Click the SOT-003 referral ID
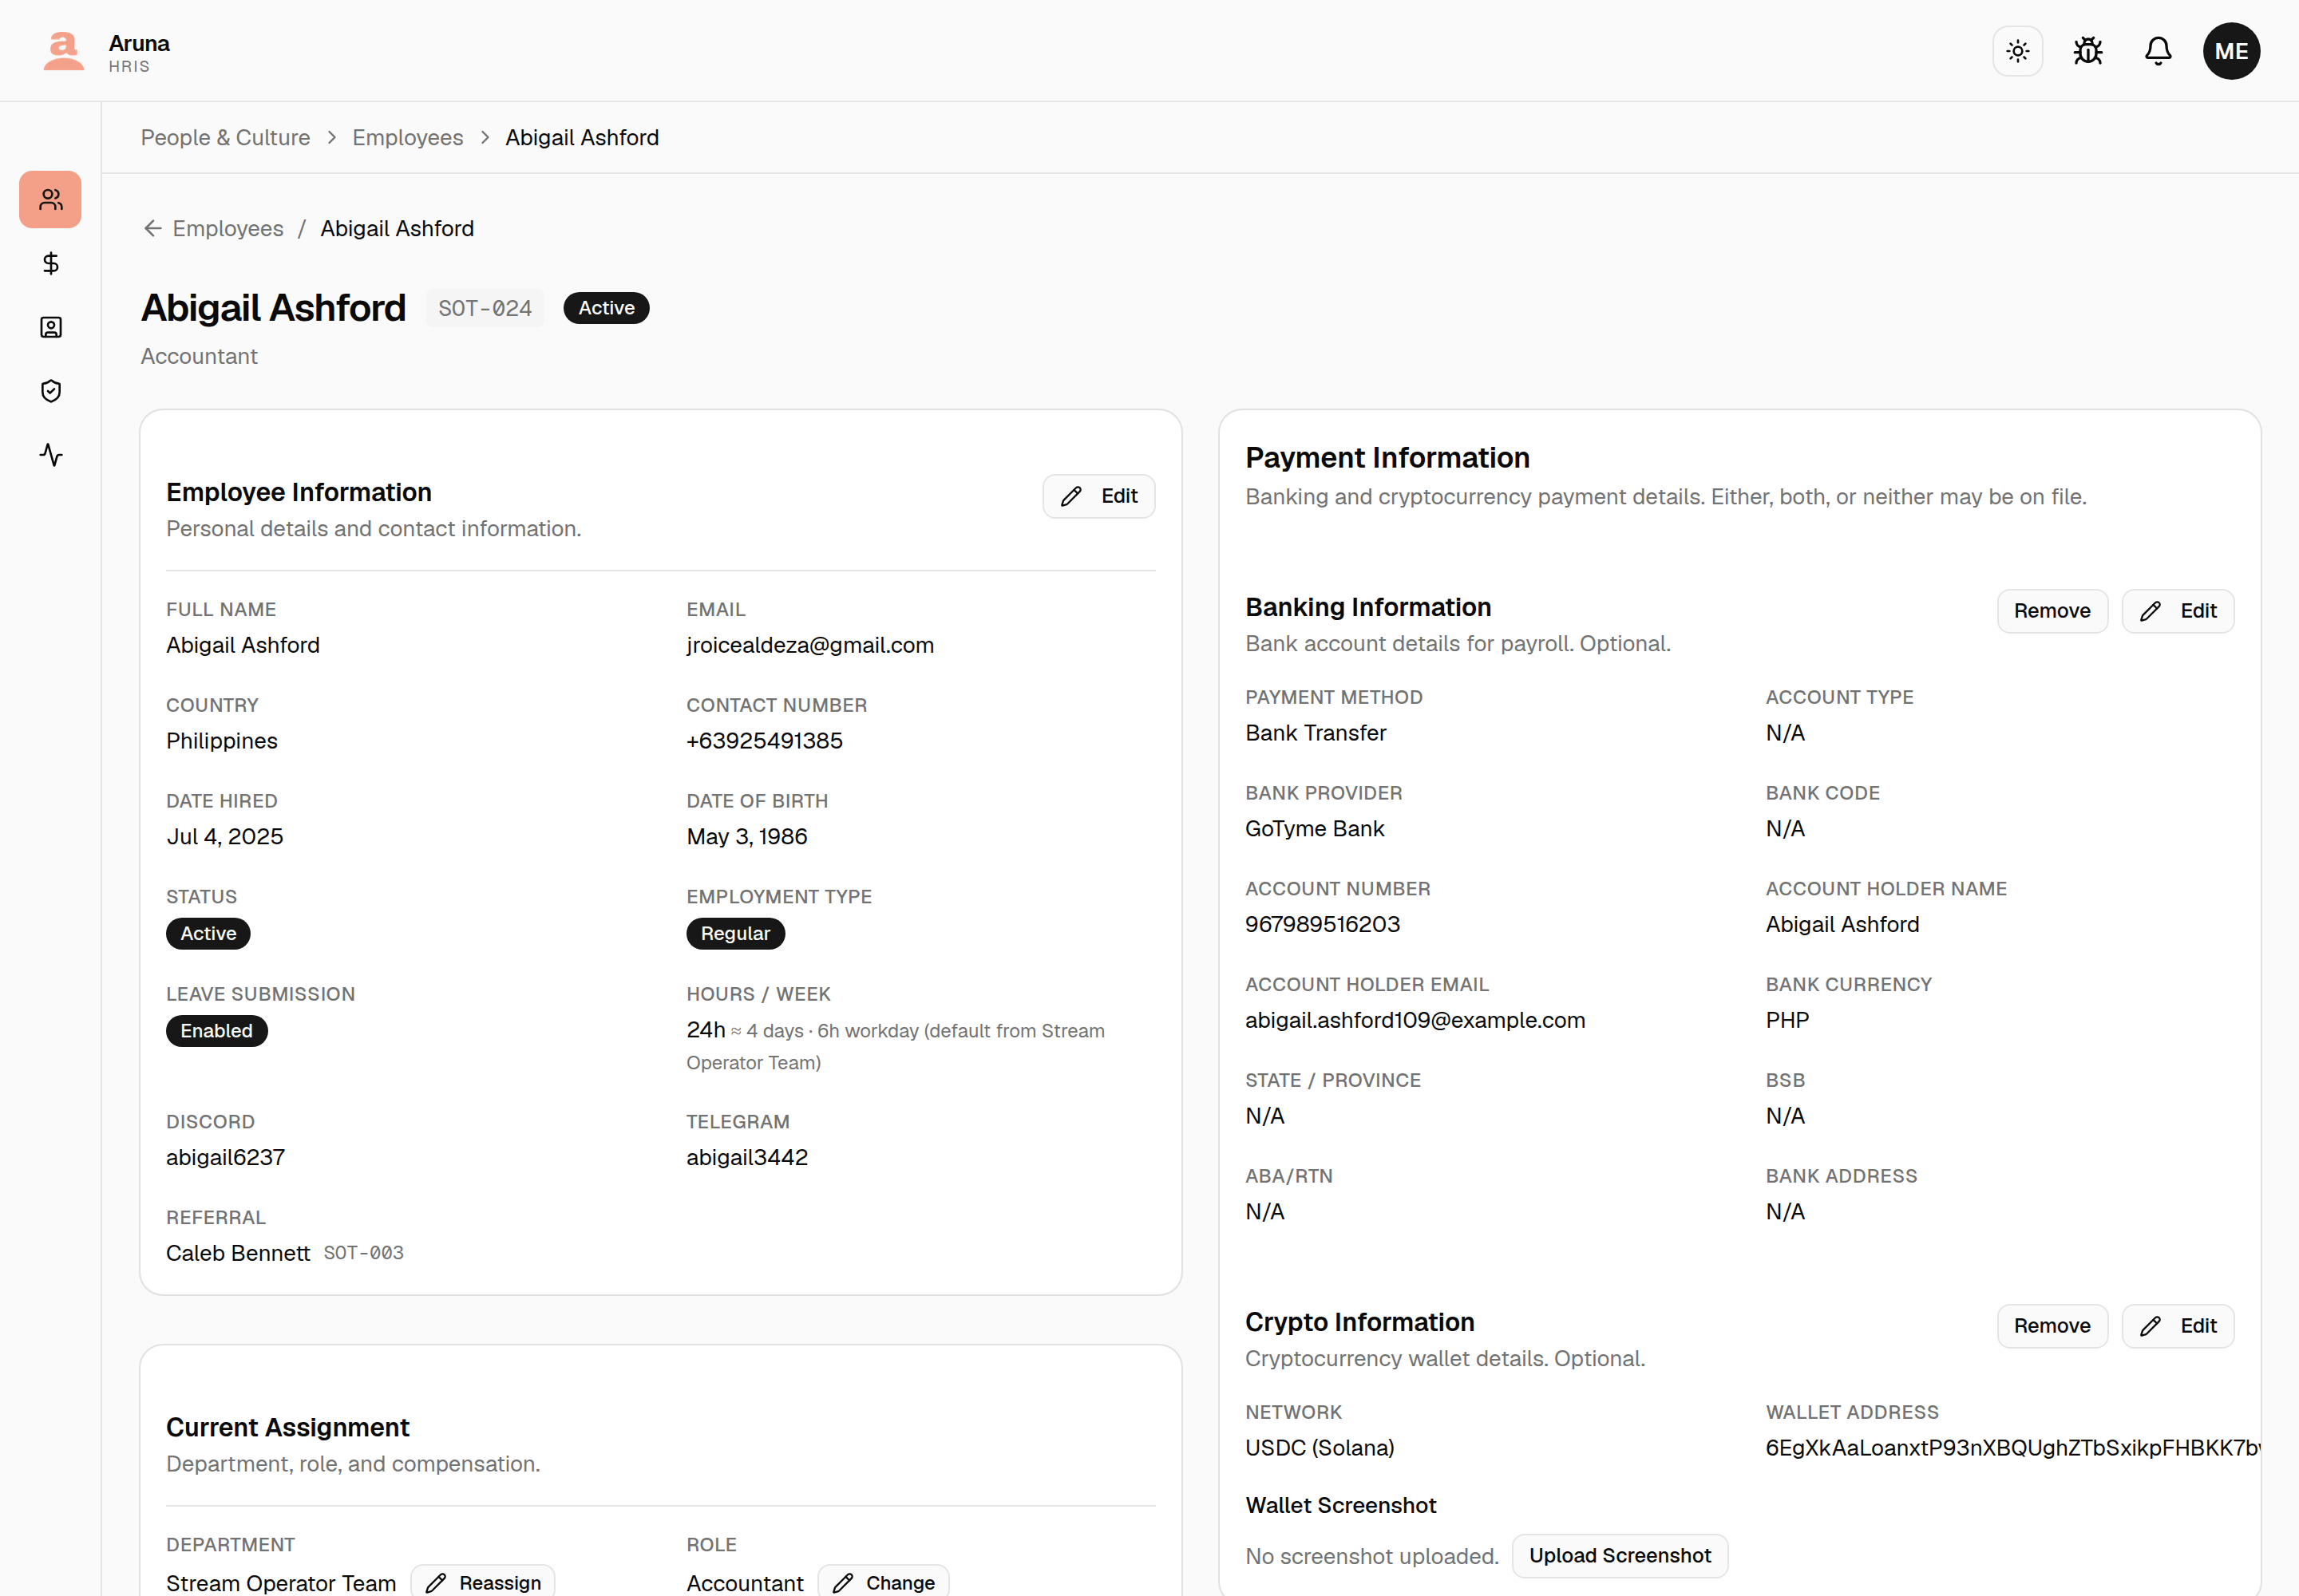 363,1254
